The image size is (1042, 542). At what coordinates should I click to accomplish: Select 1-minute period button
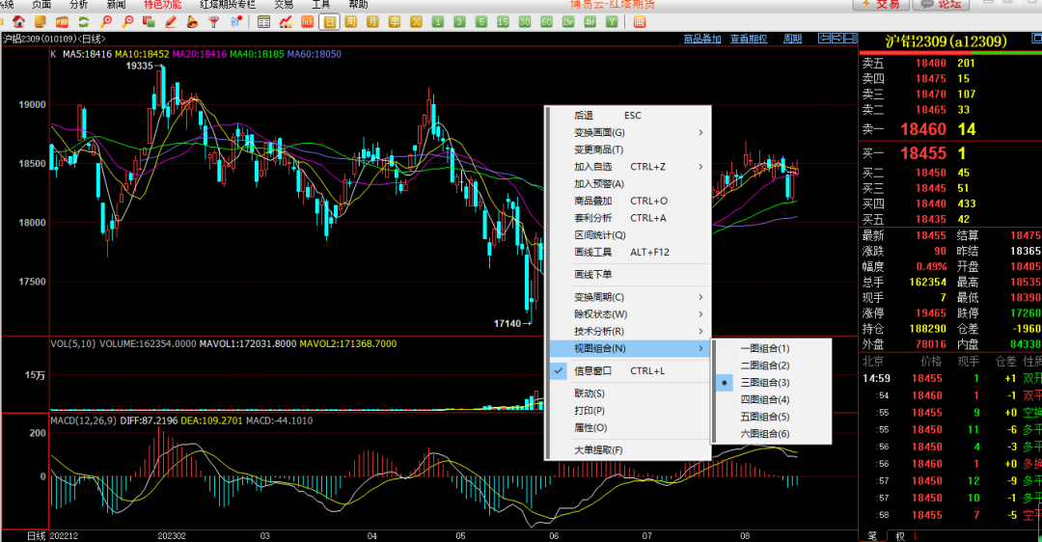coord(438,22)
